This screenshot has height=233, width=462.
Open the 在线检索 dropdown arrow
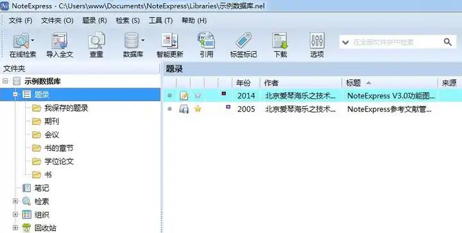coord(33,40)
